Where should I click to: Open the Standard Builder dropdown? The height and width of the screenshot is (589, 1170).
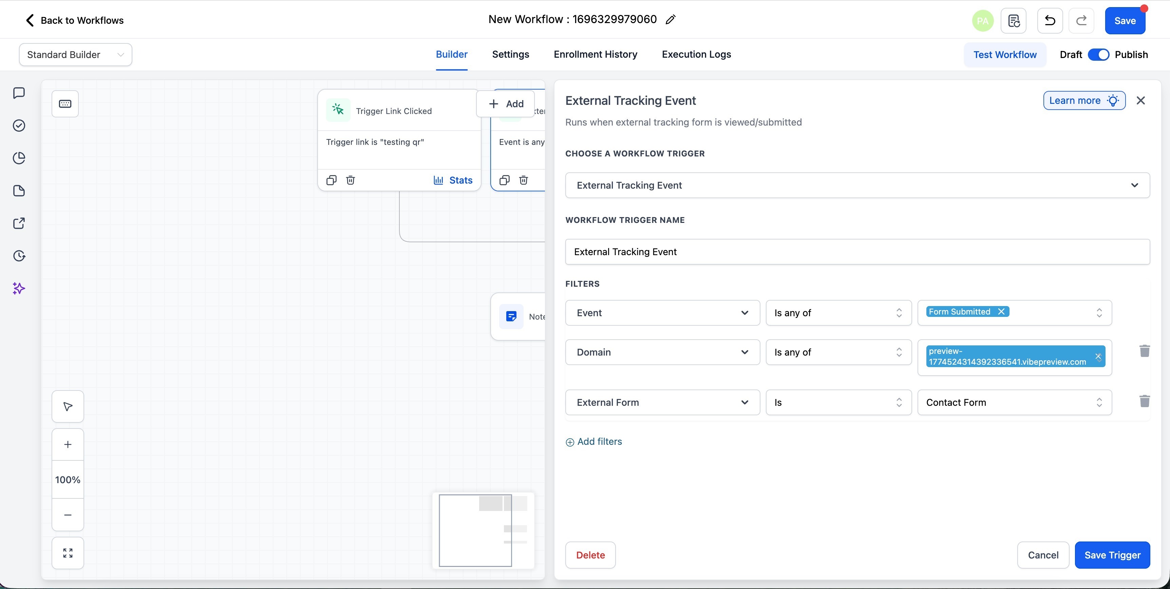coord(75,55)
